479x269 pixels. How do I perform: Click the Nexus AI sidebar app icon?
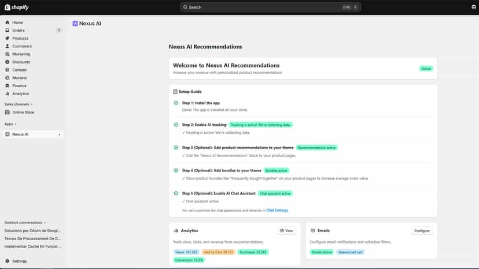pos(8,134)
